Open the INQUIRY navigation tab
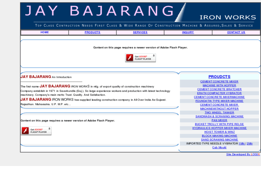 188,32
